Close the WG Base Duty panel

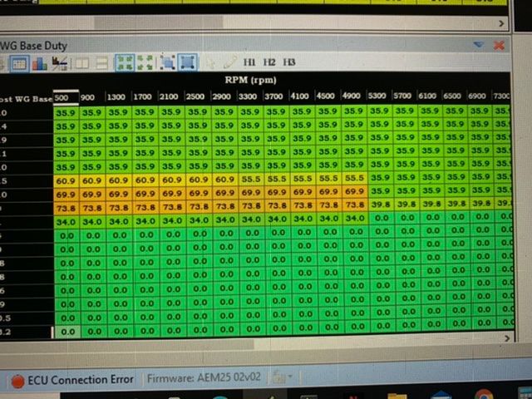(x=500, y=45)
